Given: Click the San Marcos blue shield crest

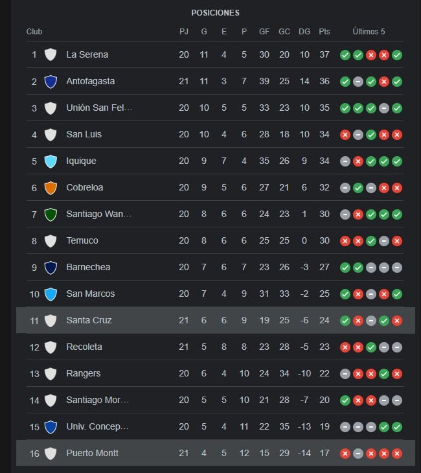Looking at the screenshot, I should coord(51,294).
